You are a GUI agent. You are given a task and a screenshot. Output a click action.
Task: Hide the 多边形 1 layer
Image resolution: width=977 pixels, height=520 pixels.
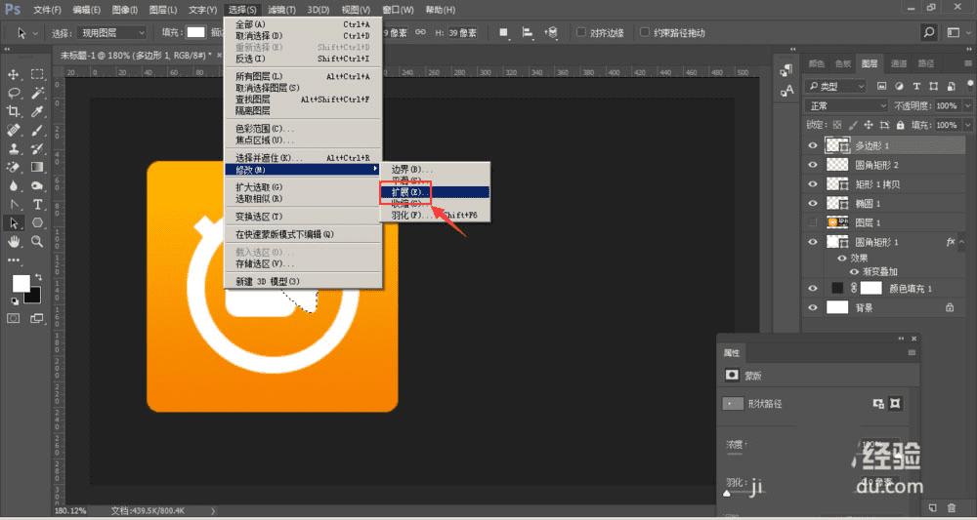pos(813,145)
